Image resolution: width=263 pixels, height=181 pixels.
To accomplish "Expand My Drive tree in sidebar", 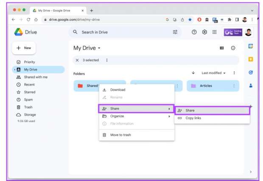I will 14,70.
